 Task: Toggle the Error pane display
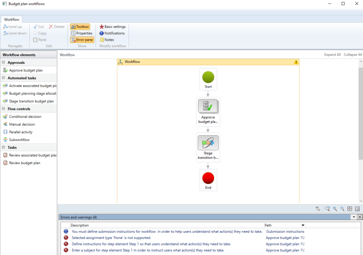82,40
